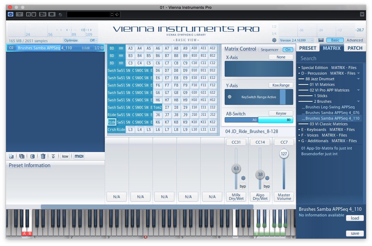This screenshot has width=372, height=246.
Task: Open the AB-Switch Keysw selector
Action: 281,113
